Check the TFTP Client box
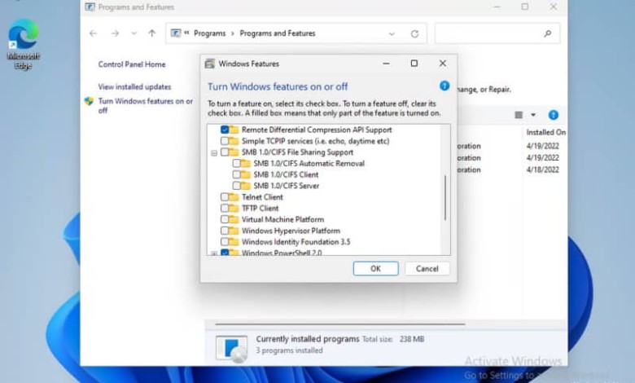635x383 pixels. click(x=225, y=209)
